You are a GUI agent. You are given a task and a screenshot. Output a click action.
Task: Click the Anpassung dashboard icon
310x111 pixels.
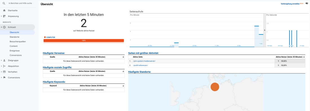click(4, 16)
